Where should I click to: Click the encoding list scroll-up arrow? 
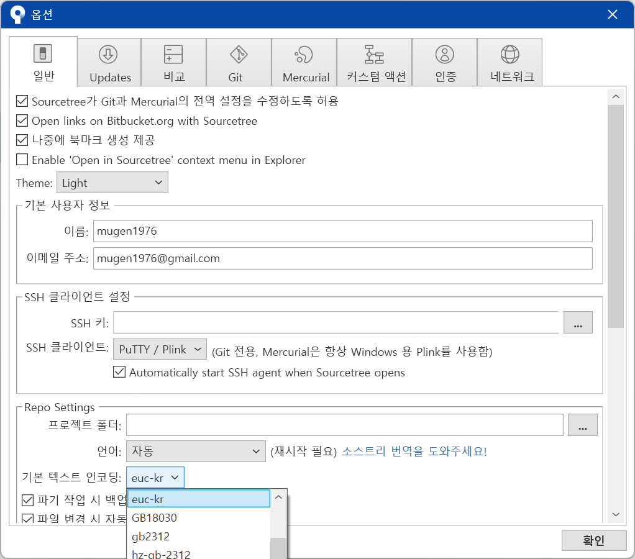(x=278, y=497)
